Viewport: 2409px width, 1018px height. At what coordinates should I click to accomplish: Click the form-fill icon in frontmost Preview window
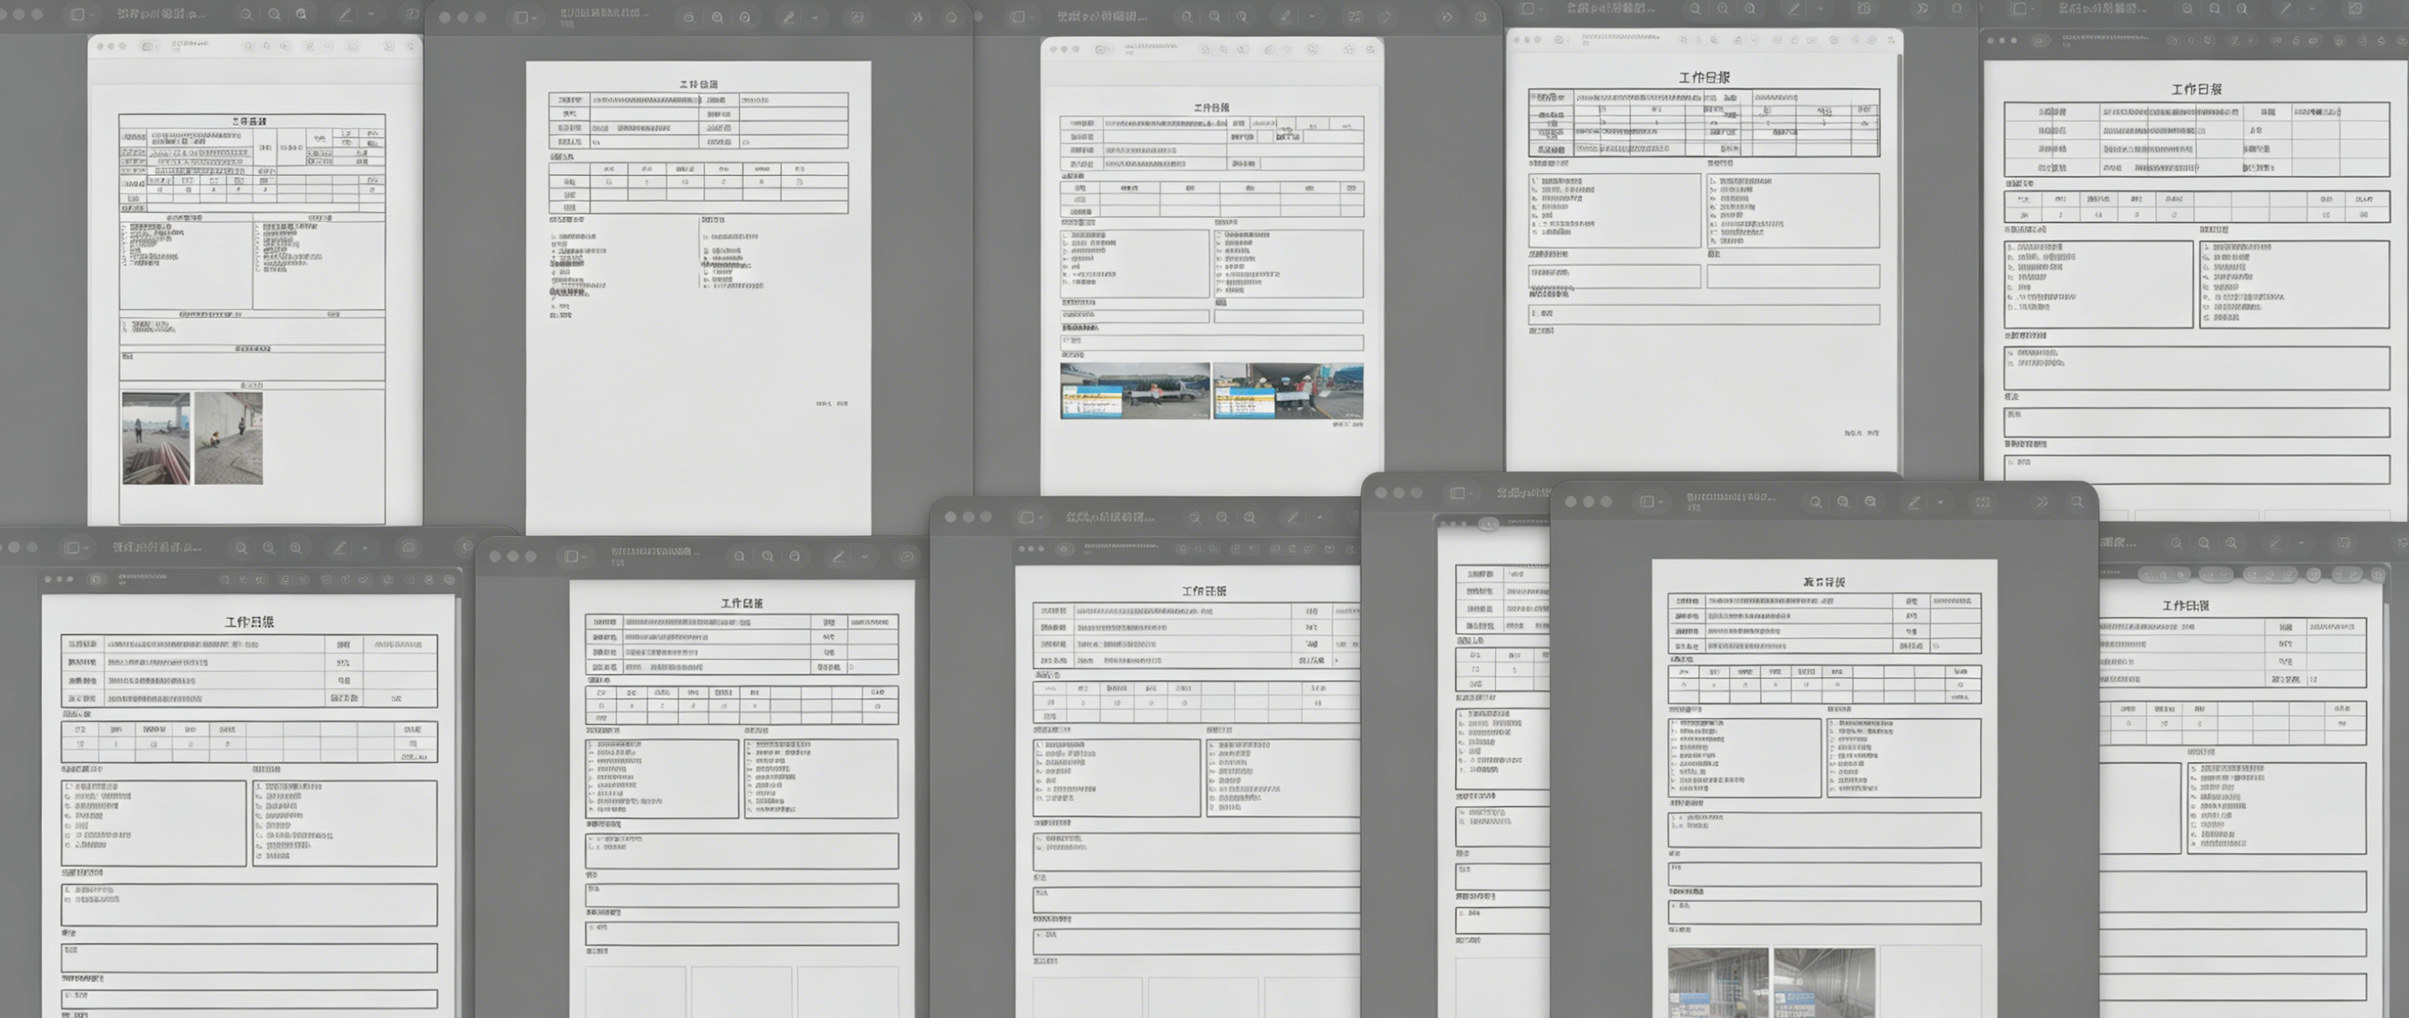click(x=1982, y=502)
